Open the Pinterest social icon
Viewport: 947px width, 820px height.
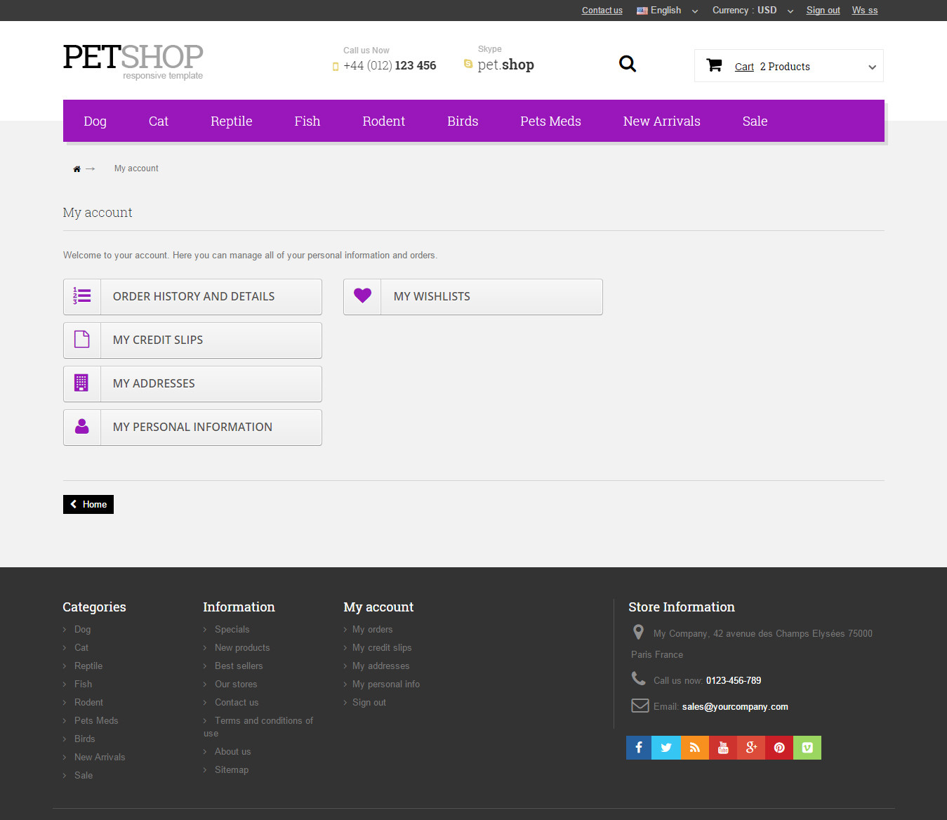779,748
